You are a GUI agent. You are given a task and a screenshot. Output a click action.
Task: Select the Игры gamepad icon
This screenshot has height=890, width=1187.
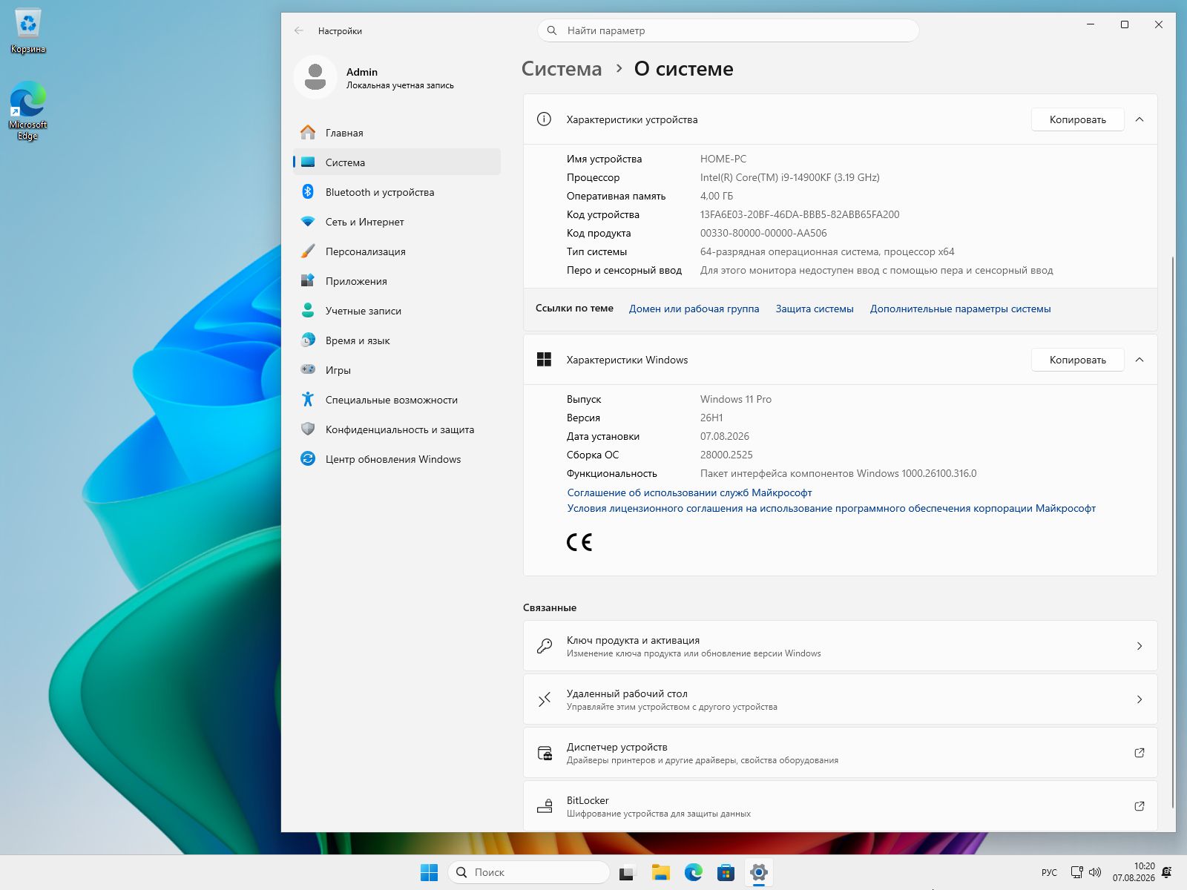[x=308, y=370]
